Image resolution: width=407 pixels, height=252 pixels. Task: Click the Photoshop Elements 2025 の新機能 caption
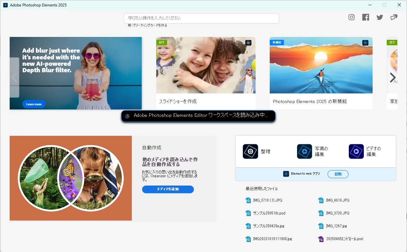coord(310,101)
